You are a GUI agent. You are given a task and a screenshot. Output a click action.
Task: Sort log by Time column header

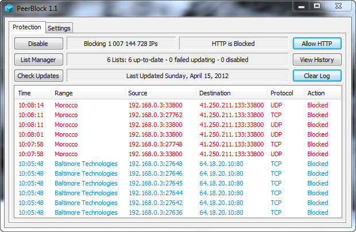[x=33, y=93]
